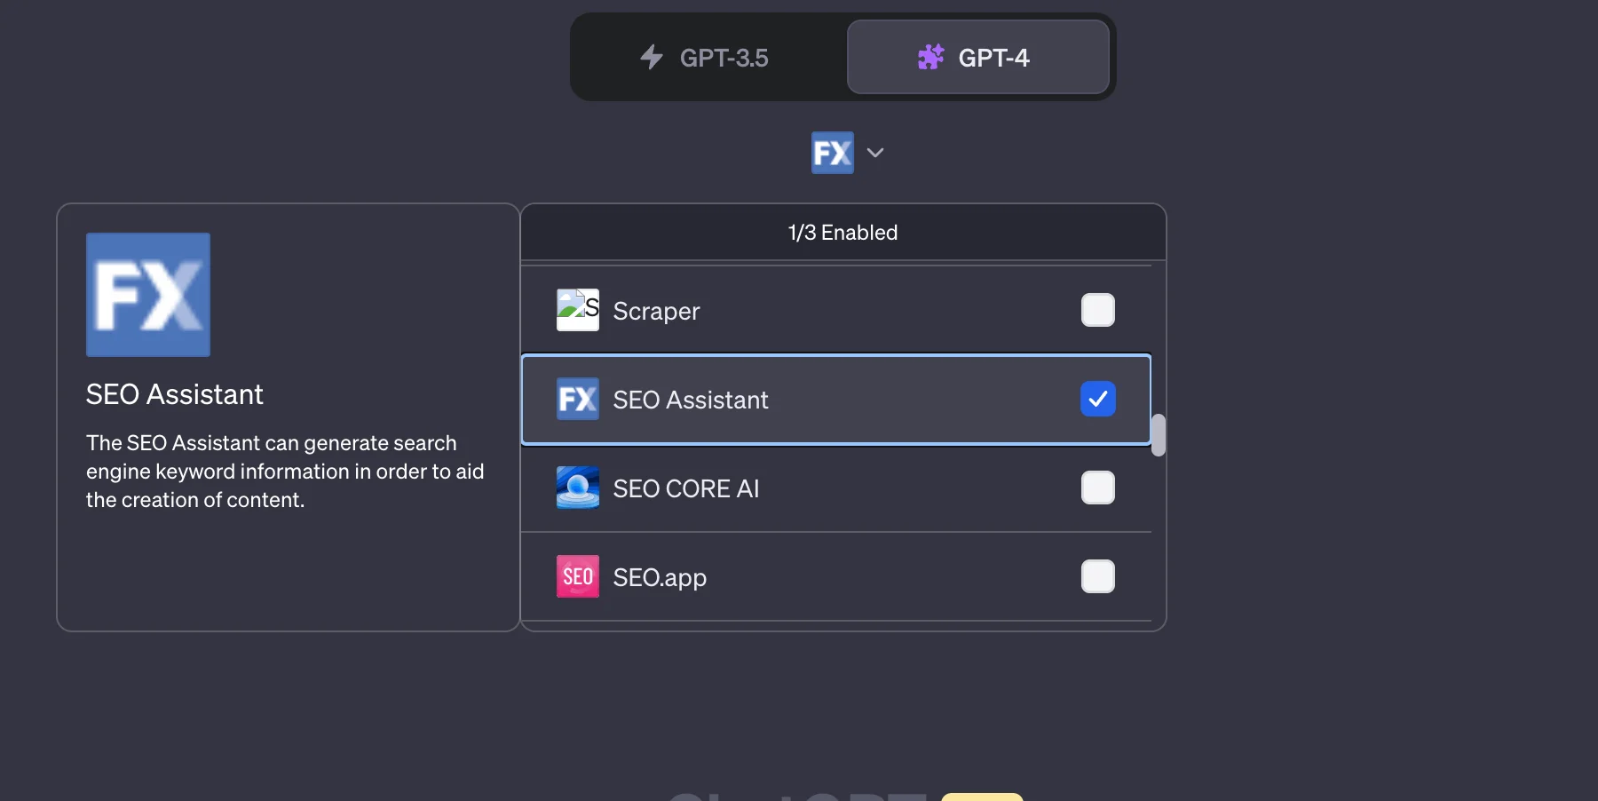Click the FX plugin icon below model tabs

tap(833, 153)
